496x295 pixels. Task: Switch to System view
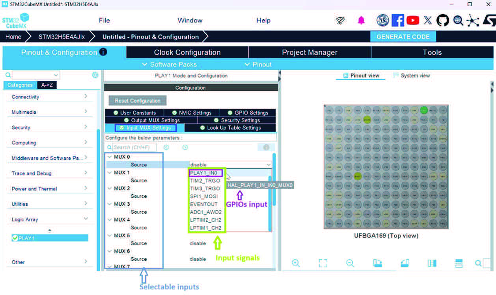[x=412, y=76]
